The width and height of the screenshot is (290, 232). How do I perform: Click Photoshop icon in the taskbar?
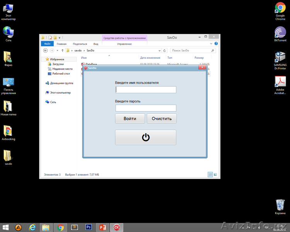tap(89, 227)
